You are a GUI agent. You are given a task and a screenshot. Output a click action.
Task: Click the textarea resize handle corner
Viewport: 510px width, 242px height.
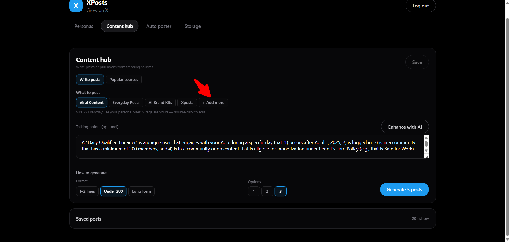tap(427, 157)
